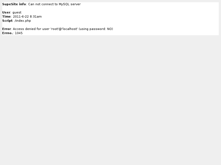Click '(using password: NO)' text
The height and width of the screenshot is (165, 221).
(x=96, y=29)
